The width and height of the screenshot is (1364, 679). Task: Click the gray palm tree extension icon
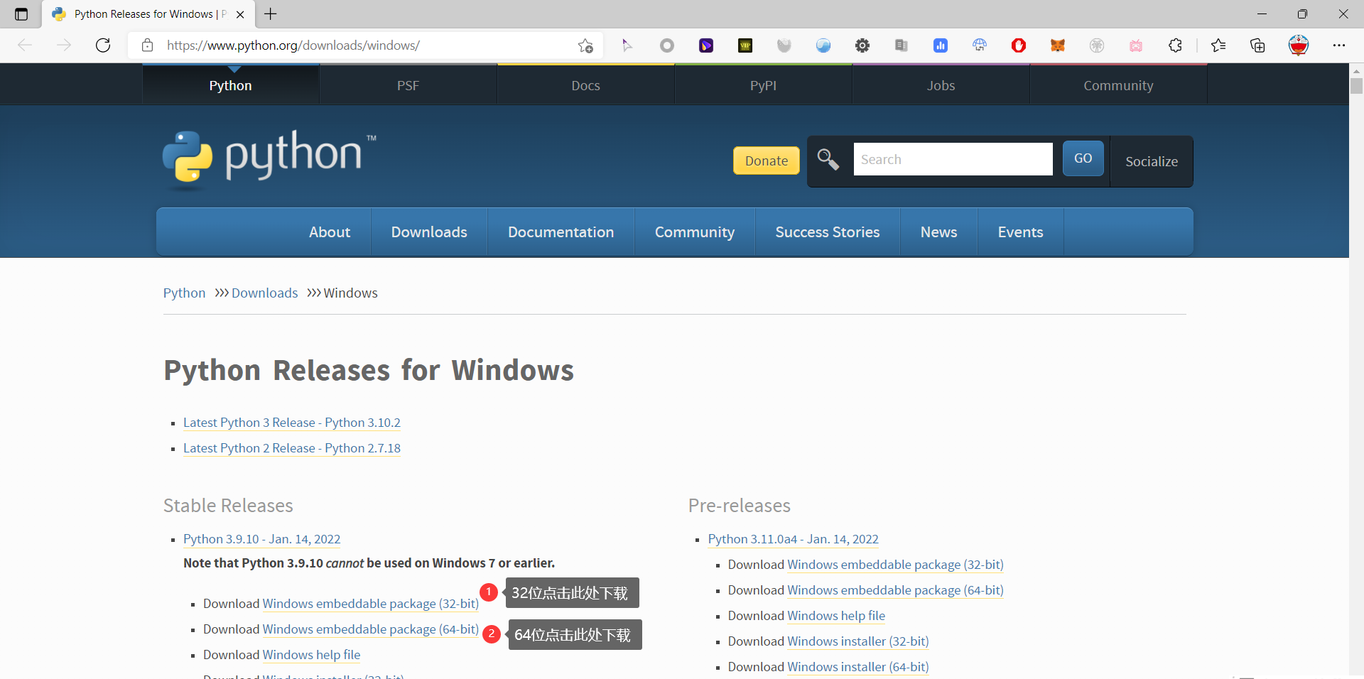[x=1097, y=45]
